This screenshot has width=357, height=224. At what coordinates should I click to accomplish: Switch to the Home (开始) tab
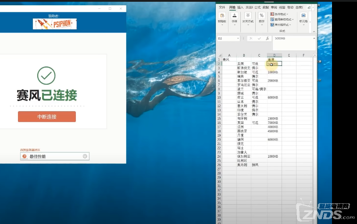(x=232, y=7)
